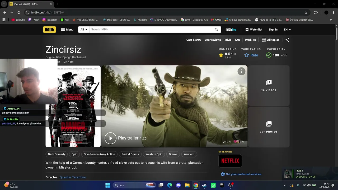This screenshot has width=338, height=190.
Task: Select the Drama genre chip
Action: [173, 154]
